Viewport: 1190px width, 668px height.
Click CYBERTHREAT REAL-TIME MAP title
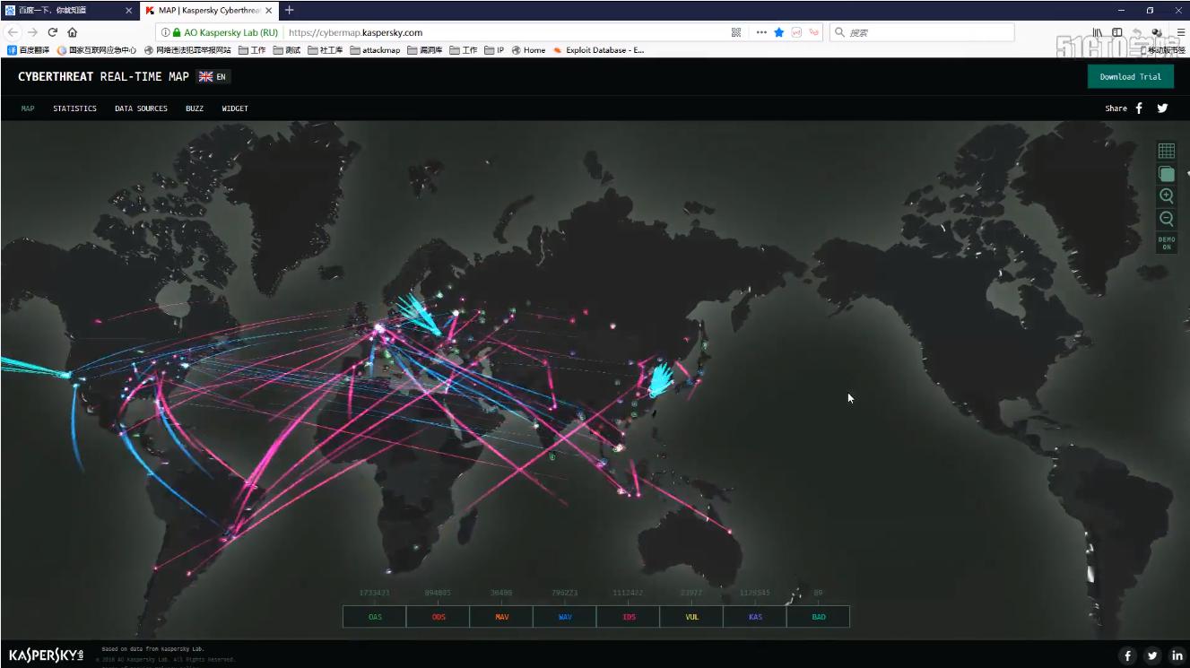(x=103, y=76)
